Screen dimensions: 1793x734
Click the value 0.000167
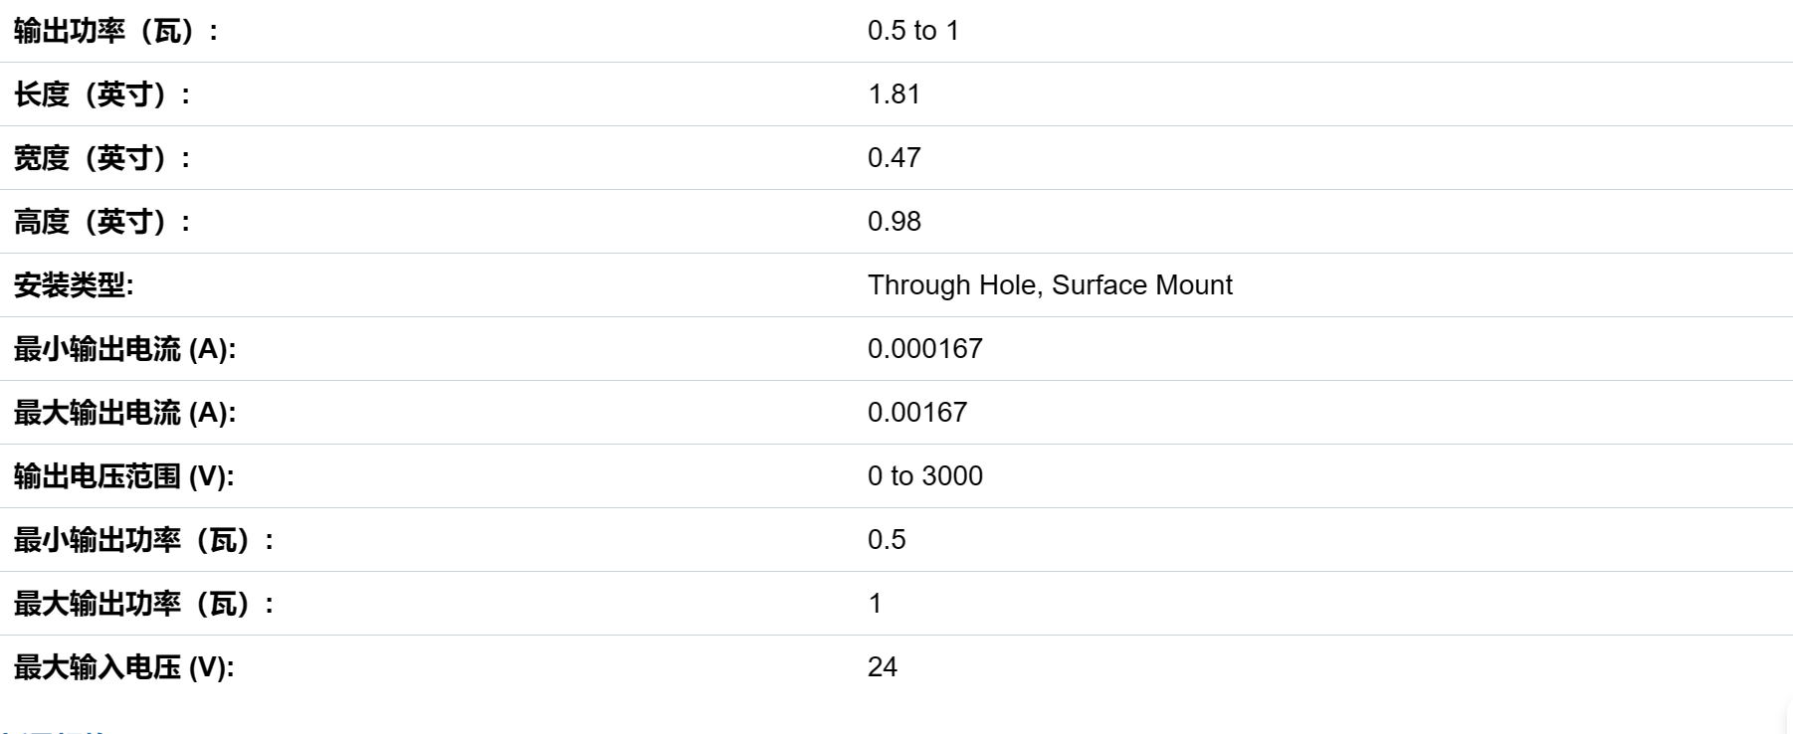pos(925,349)
